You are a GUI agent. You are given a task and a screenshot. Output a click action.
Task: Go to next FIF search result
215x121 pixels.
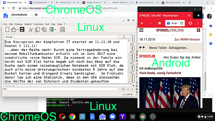pyautogui.click(x=133, y=89)
